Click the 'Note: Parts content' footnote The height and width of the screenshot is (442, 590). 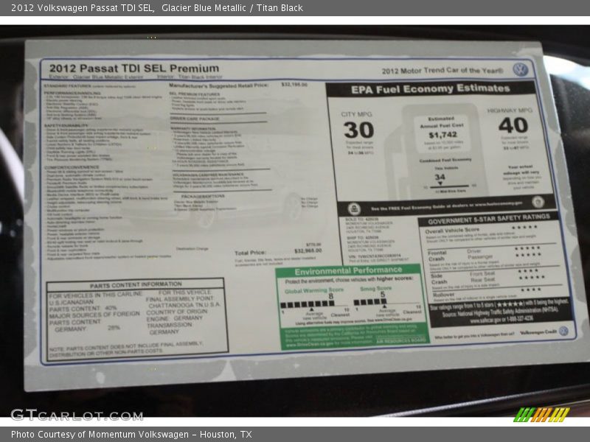[x=125, y=349]
